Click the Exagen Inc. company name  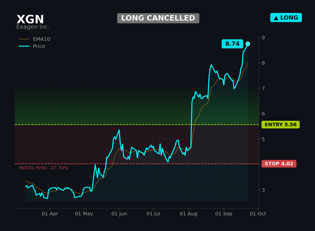33,27
